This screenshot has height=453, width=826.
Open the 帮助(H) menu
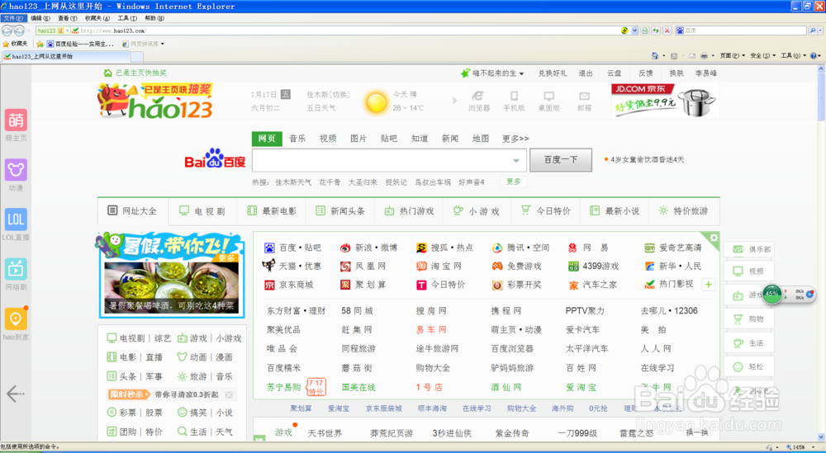154,18
